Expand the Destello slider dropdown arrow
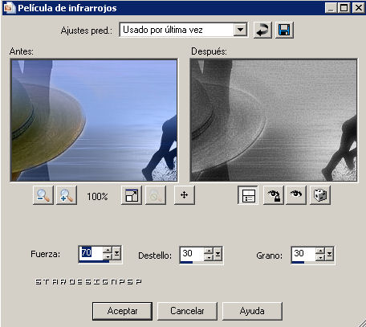Screen dimensions: 366x327 (218, 254)
